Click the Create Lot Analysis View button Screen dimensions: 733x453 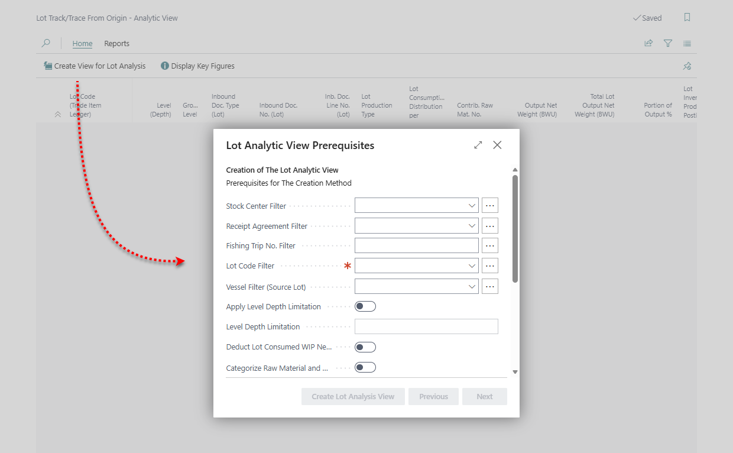click(353, 396)
